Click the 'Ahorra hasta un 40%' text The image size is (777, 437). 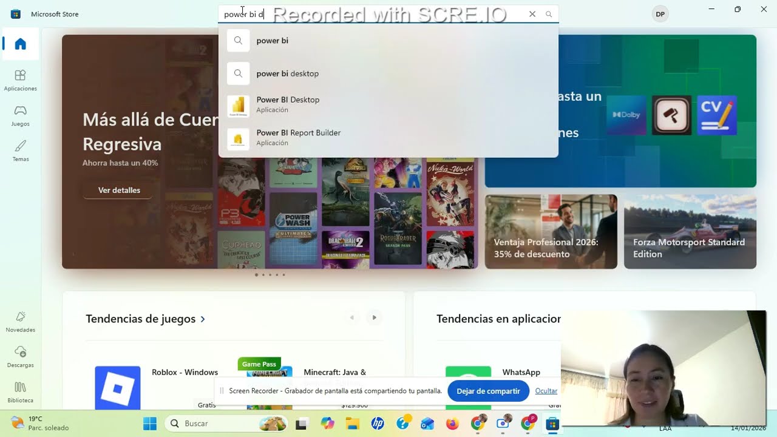click(x=120, y=163)
